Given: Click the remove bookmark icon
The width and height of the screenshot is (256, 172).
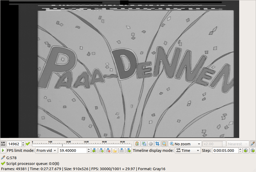Looking at the screenshot, I should pos(108,151).
